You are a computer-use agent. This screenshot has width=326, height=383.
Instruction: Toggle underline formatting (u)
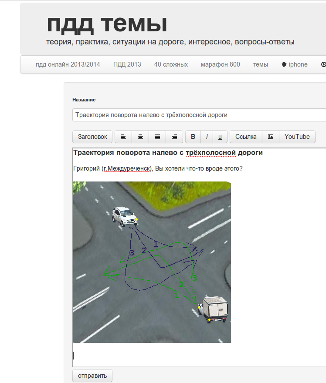point(220,137)
